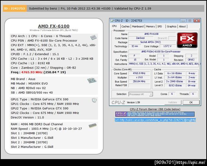Select the CPU tab
Viewport: 207px width, 166px height.
click(x=114, y=26)
